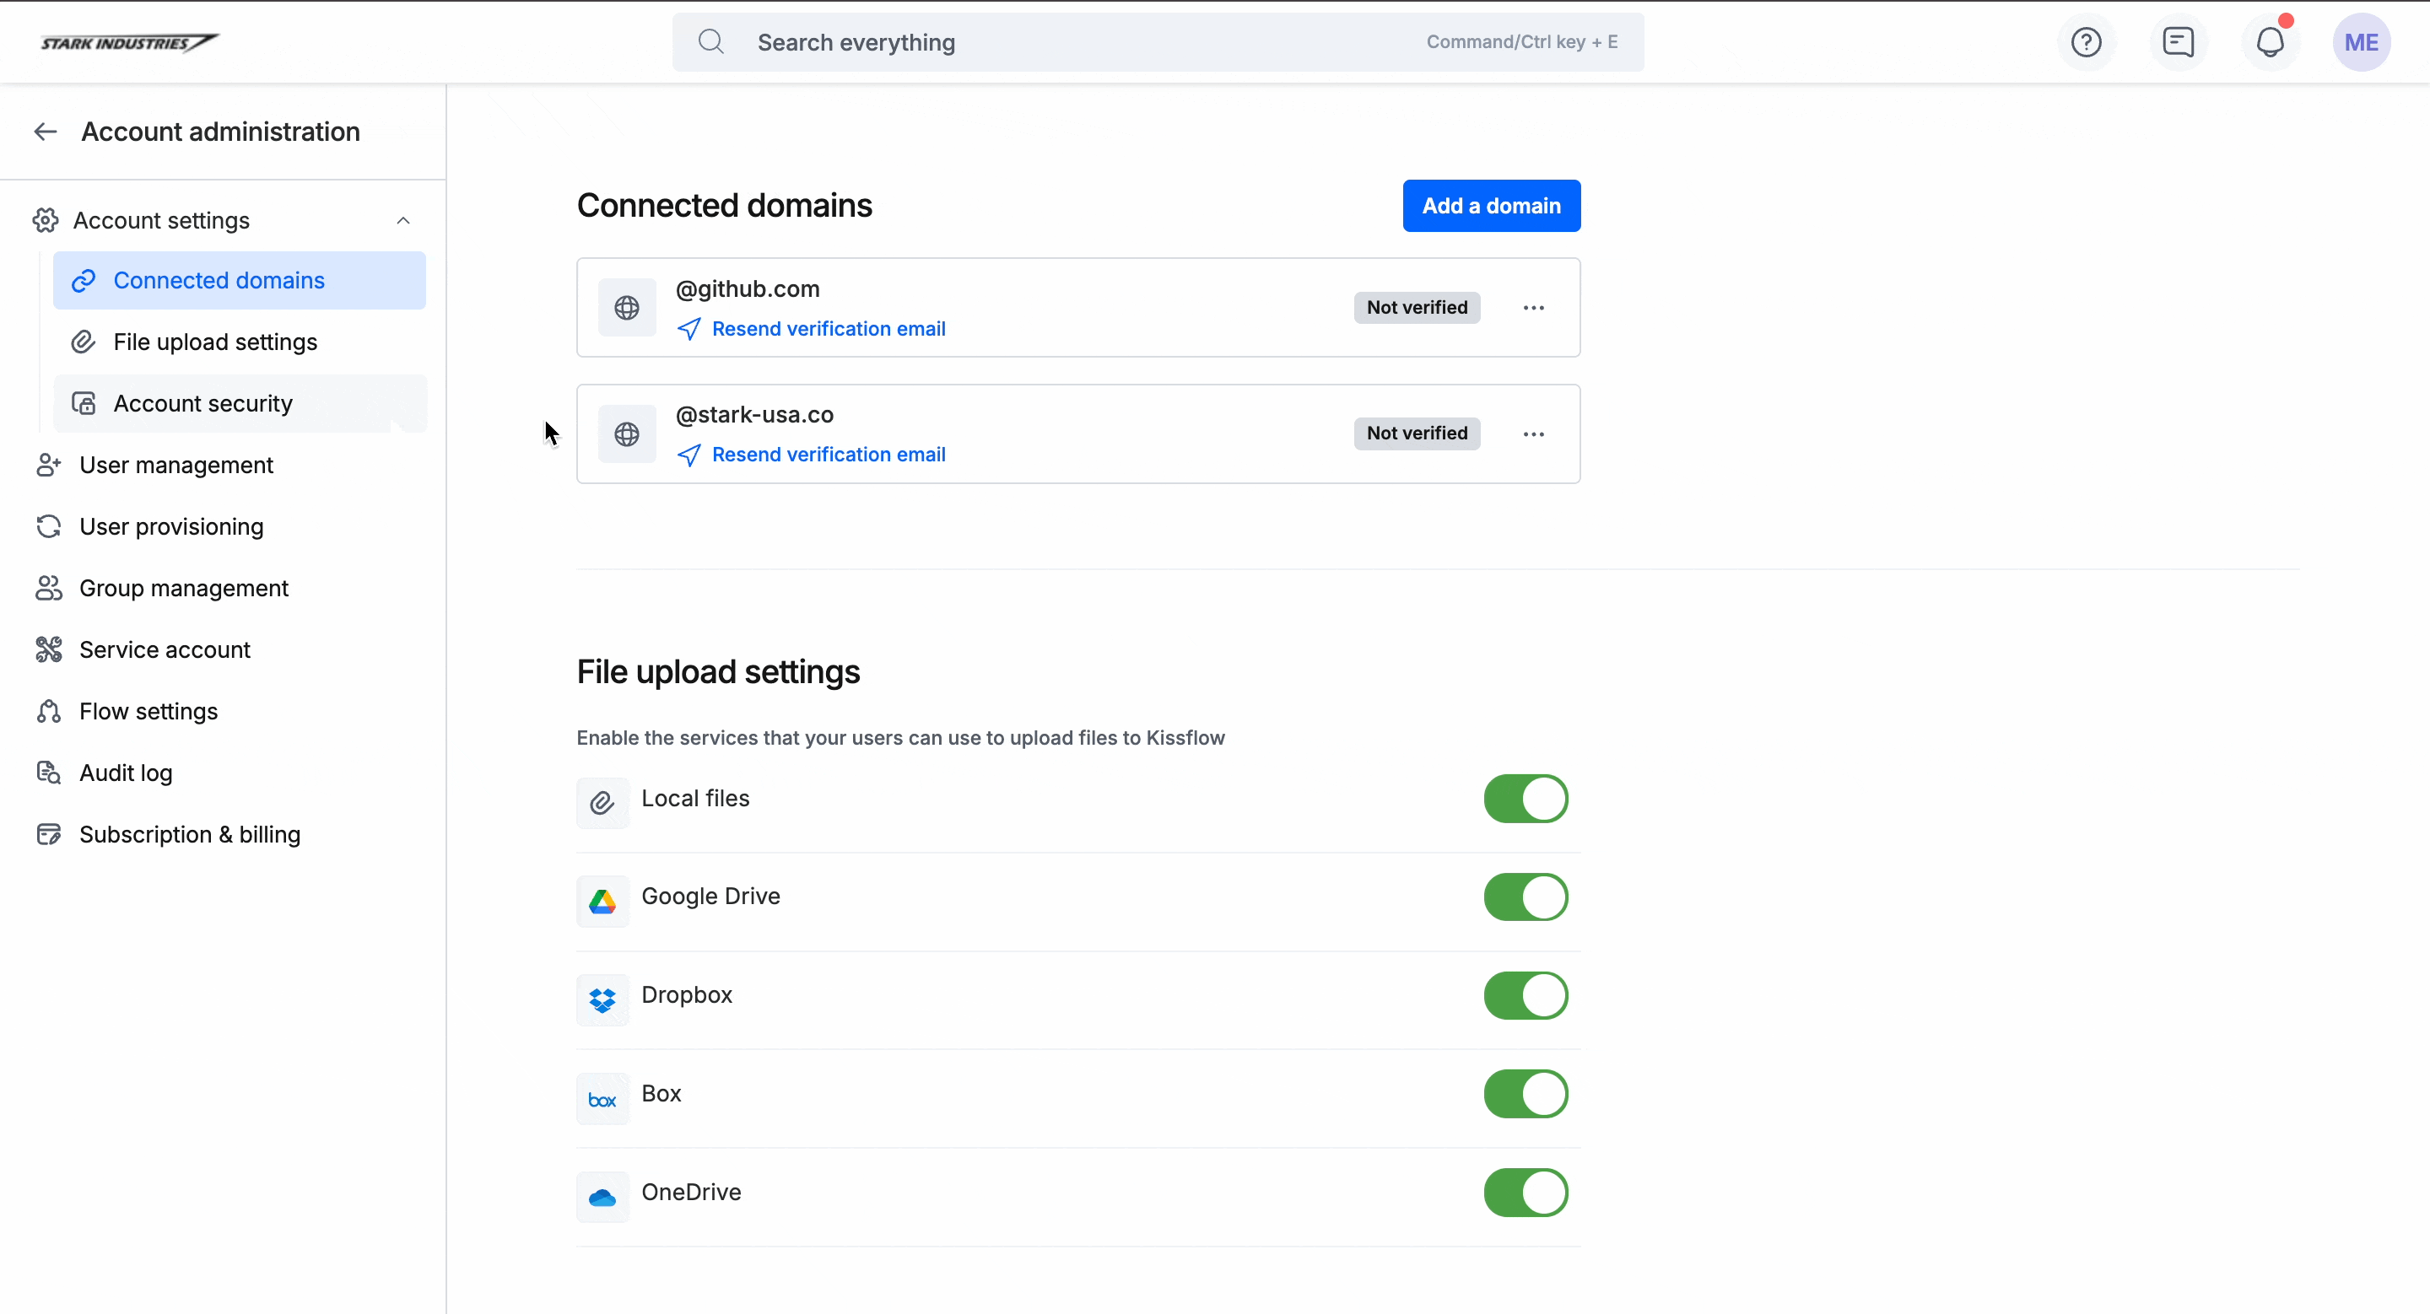Open the chat messages icon
The height and width of the screenshot is (1314, 2430).
2178,42
